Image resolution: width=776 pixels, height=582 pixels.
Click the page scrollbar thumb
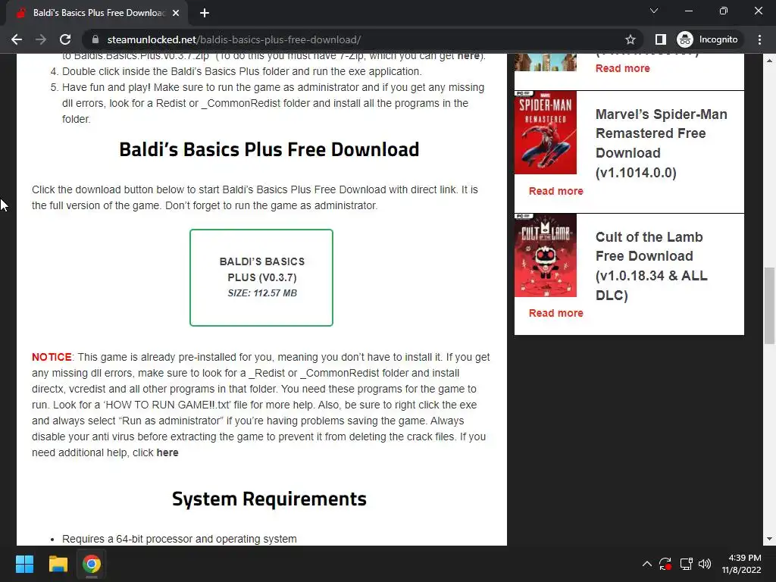(x=769, y=305)
